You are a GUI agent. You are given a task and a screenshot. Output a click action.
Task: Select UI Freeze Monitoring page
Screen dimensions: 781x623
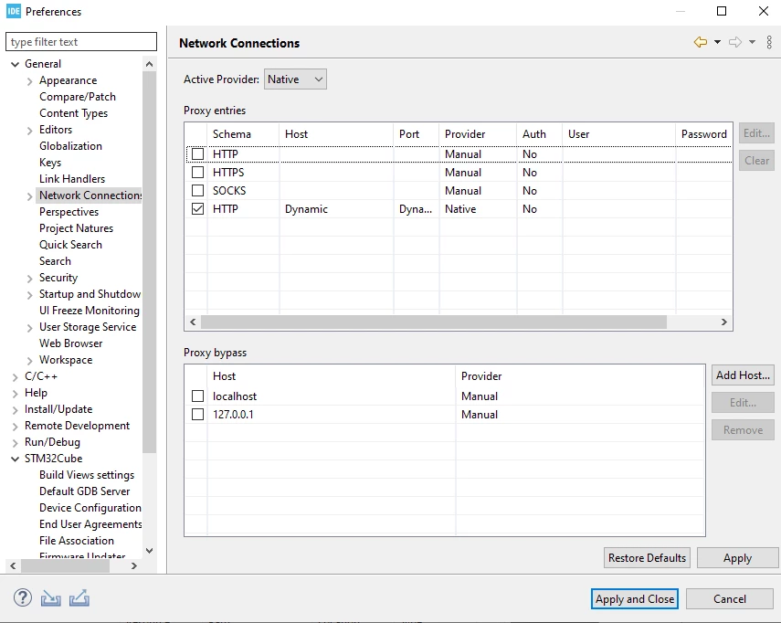click(90, 311)
